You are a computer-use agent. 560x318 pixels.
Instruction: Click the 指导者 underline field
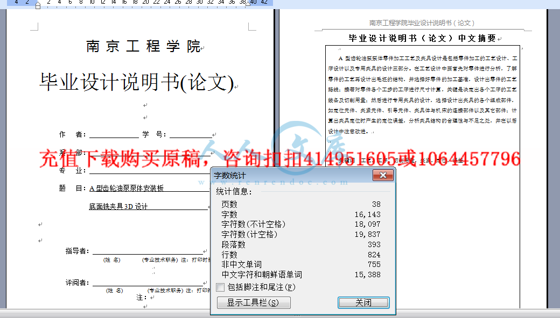click(148, 251)
